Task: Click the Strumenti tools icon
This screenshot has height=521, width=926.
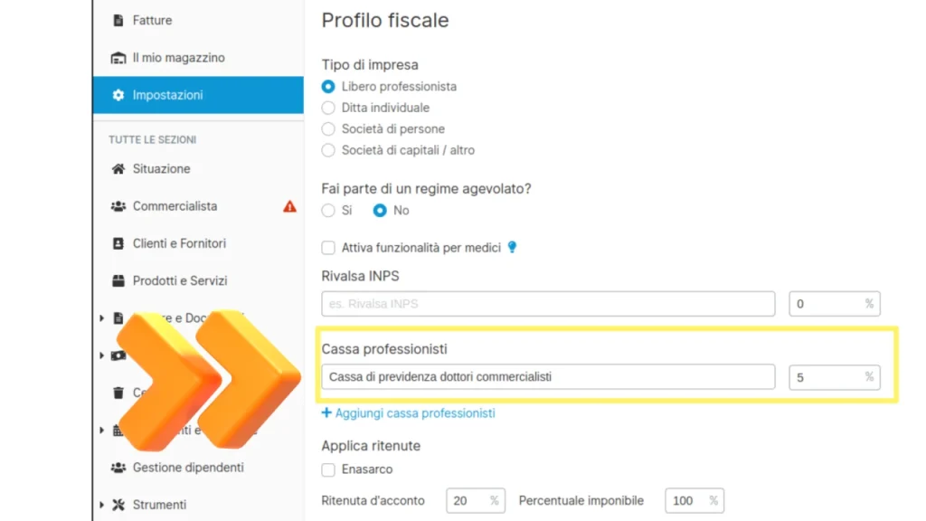Action: click(x=118, y=505)
